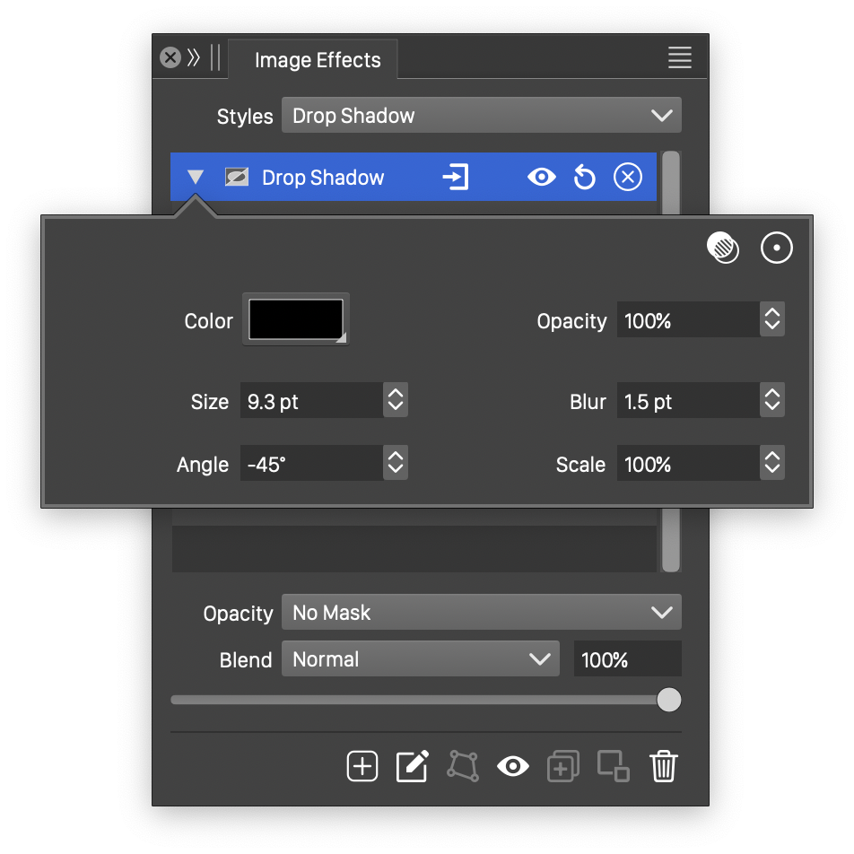
Task: Open the Blend mode Normal dropdown
Action: coord(421,659)
